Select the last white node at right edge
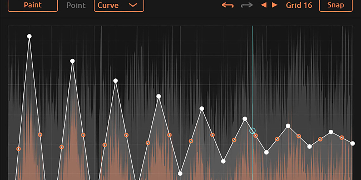 (x=352, y=143)
